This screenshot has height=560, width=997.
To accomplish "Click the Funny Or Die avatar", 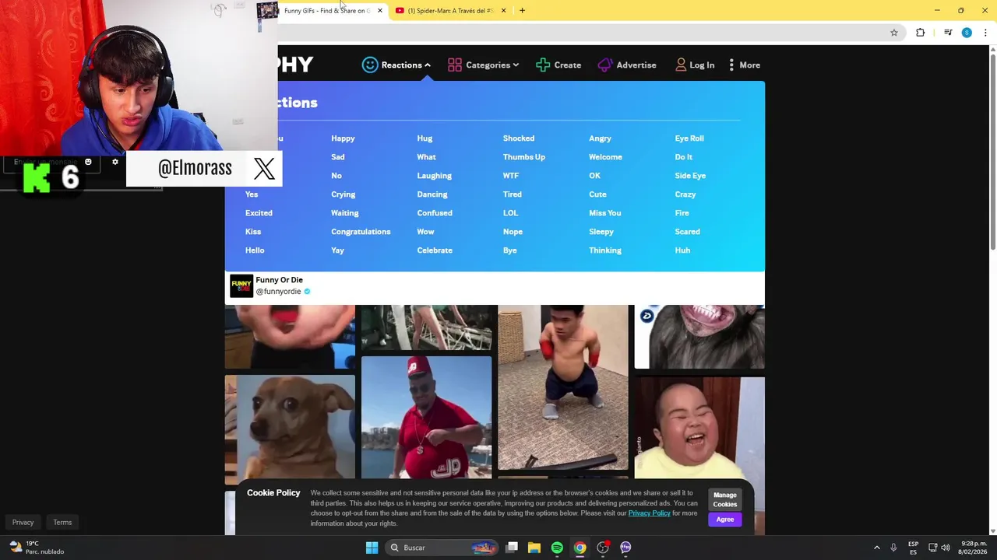I will pos(241,285).
